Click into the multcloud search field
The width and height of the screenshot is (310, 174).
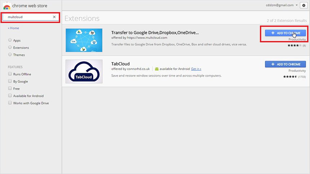[x=29, y=17]
